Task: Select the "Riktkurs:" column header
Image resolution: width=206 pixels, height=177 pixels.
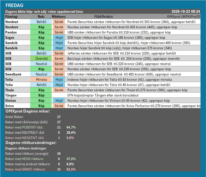Action: pos(59,17)
